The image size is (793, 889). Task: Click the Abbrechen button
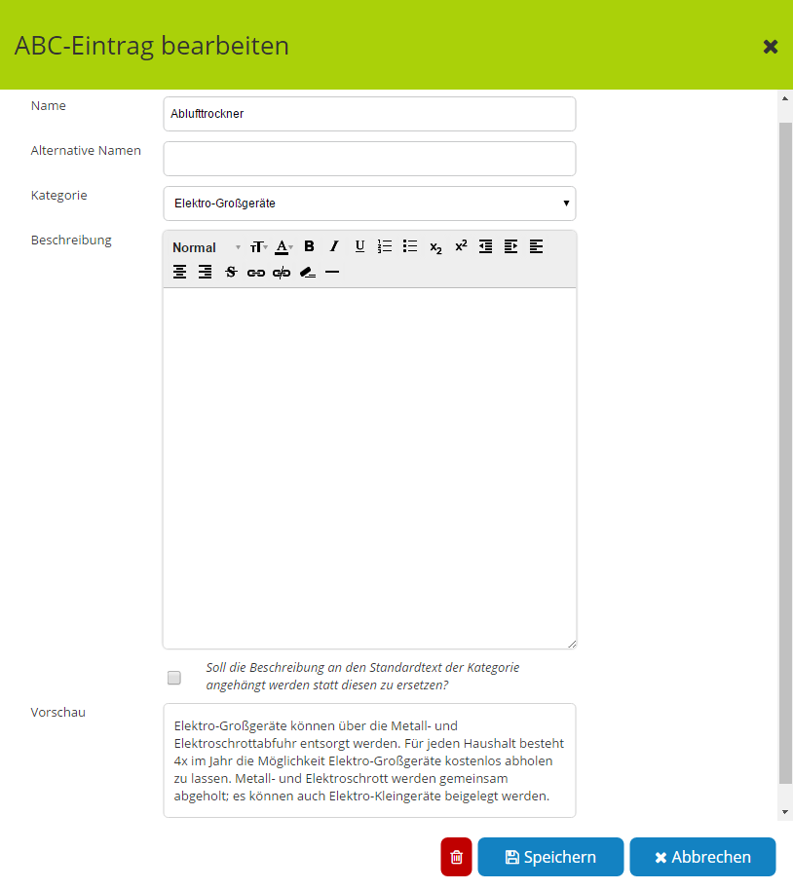702,857
